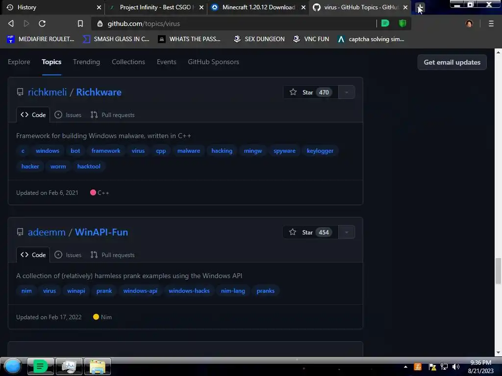
Task: Close the Project Infinity tab
Action: [201, 7]
